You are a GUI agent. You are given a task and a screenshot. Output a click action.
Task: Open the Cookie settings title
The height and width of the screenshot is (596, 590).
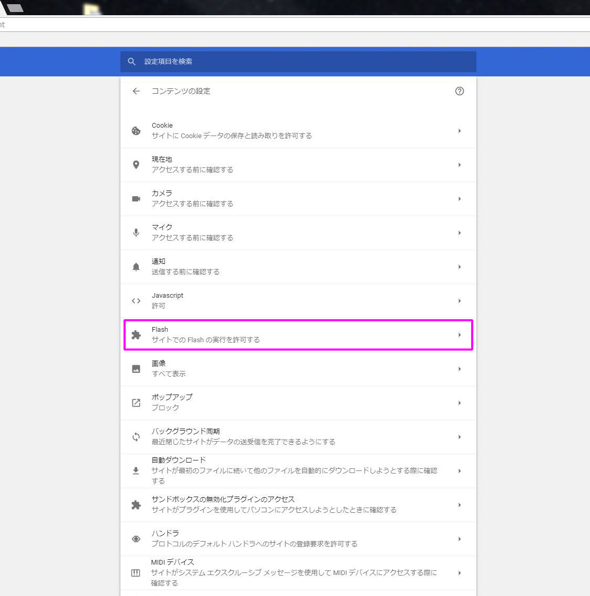[x=162, y=126]
